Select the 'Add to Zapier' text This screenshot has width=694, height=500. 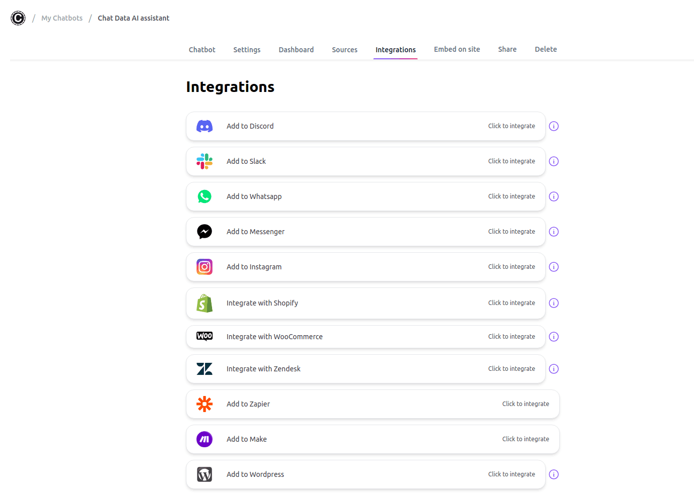pyautogui.click(x=248, y=404)
